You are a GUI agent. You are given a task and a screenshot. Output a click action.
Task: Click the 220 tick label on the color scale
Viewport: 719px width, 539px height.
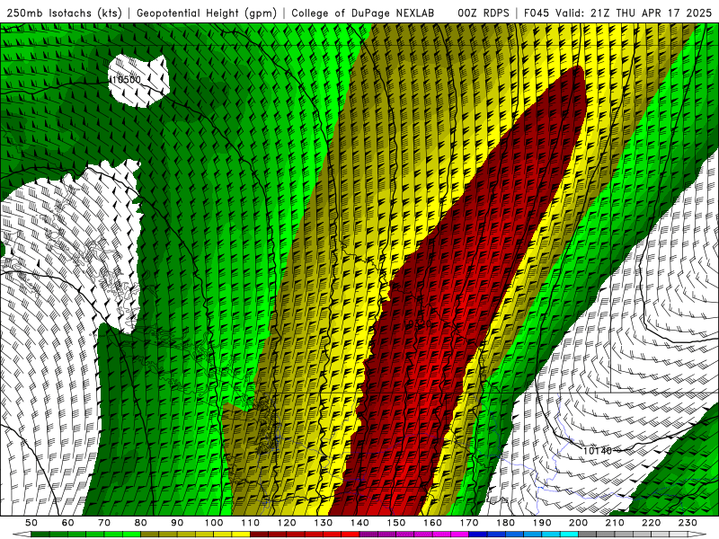pyautogui.click(x=651, y=523)
